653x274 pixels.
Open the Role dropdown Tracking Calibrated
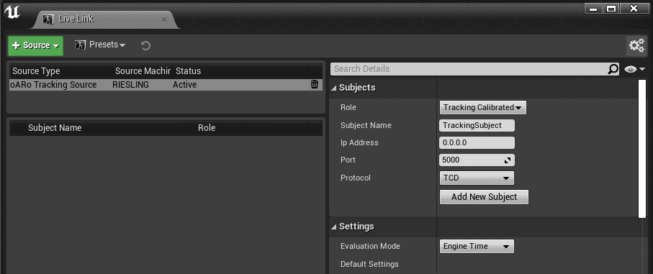pos(482,108)
